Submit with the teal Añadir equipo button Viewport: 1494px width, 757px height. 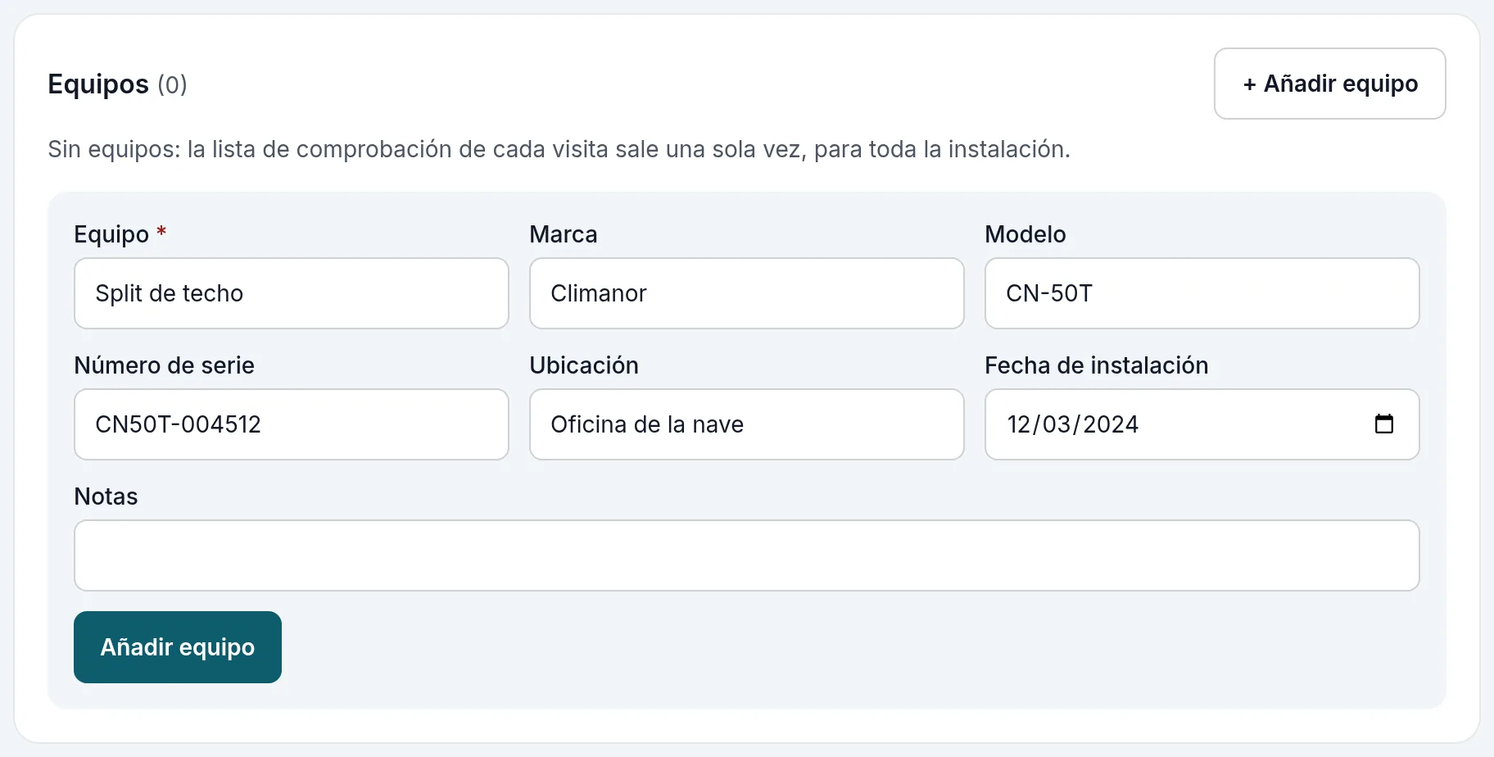point(178,647)
